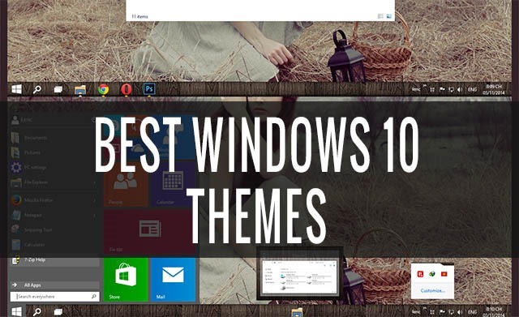Open ENG language selector on upper taskbar
Viewport: 519px width, 317px height.
click(x=472, y=89)
